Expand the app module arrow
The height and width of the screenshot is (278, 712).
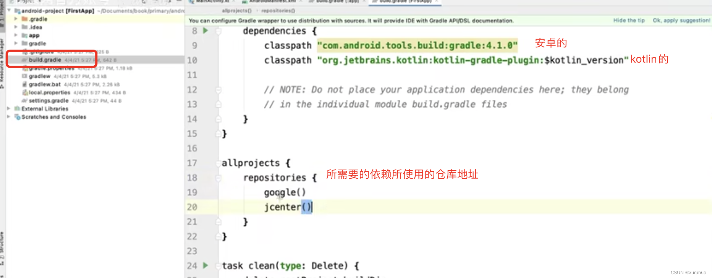tap(16, 35)
